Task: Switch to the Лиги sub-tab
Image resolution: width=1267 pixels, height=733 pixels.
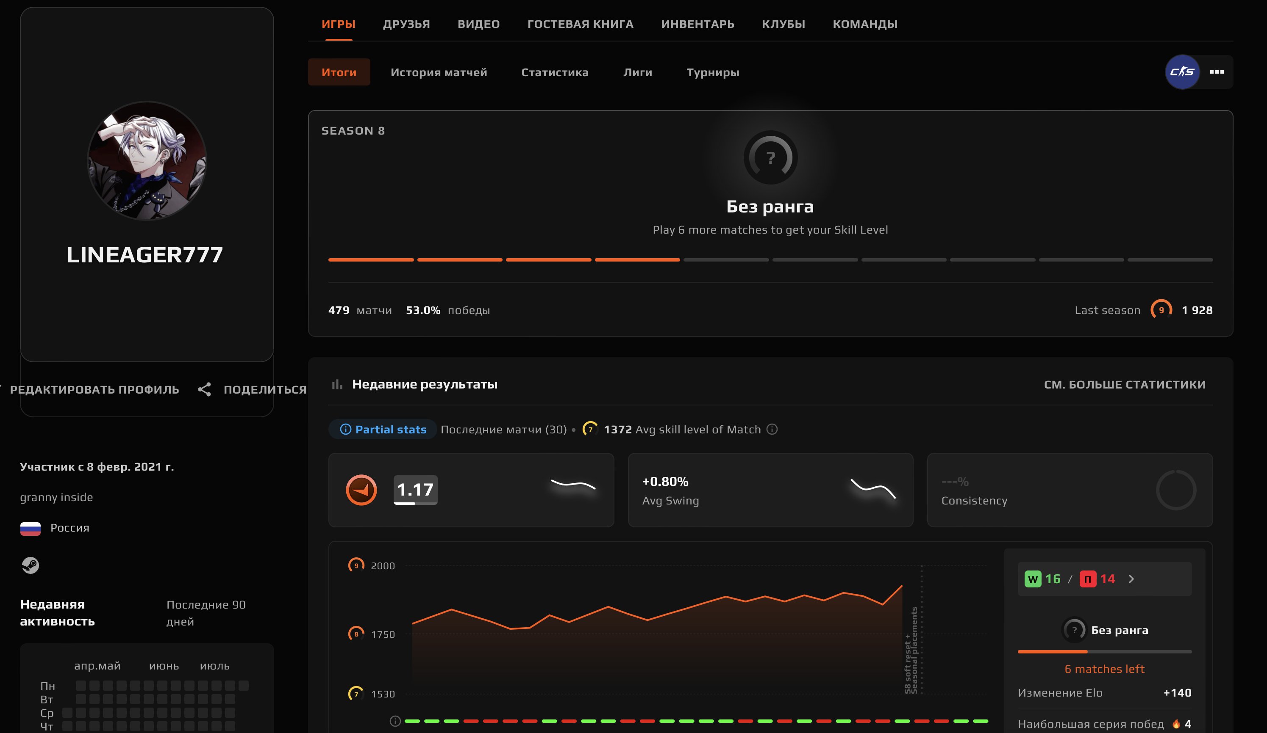Action: click(637, 72)
